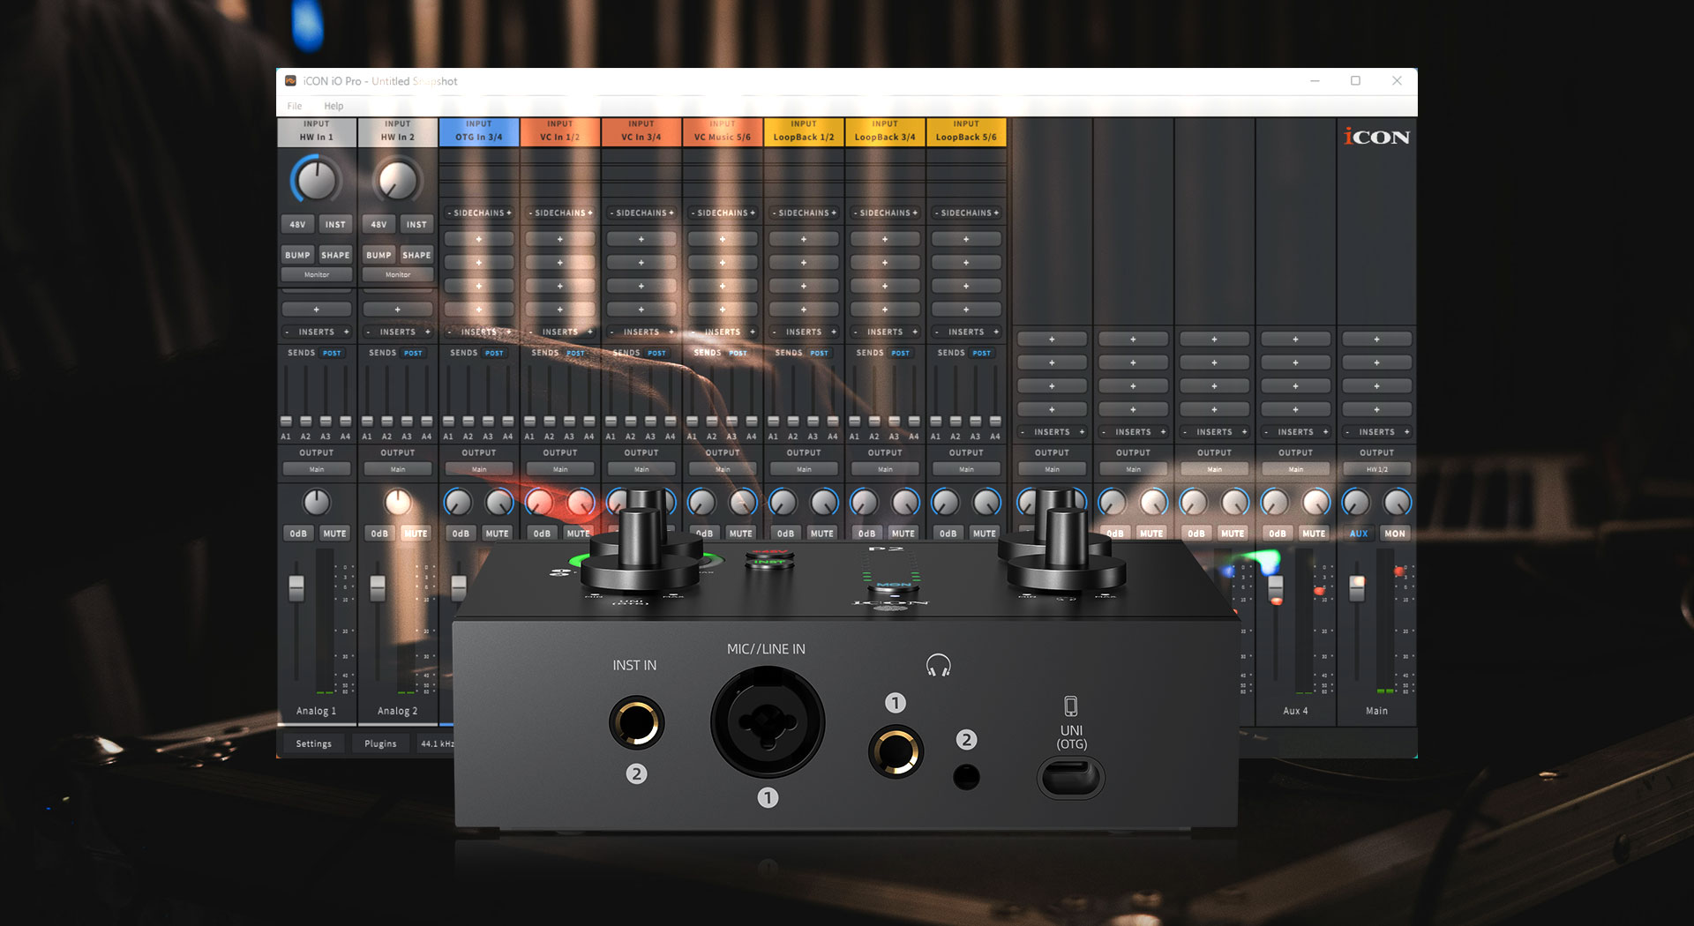
Task: Click the topmost plus slot on the OTG In 3/4 strip
Action: click(x=479, y=239)
